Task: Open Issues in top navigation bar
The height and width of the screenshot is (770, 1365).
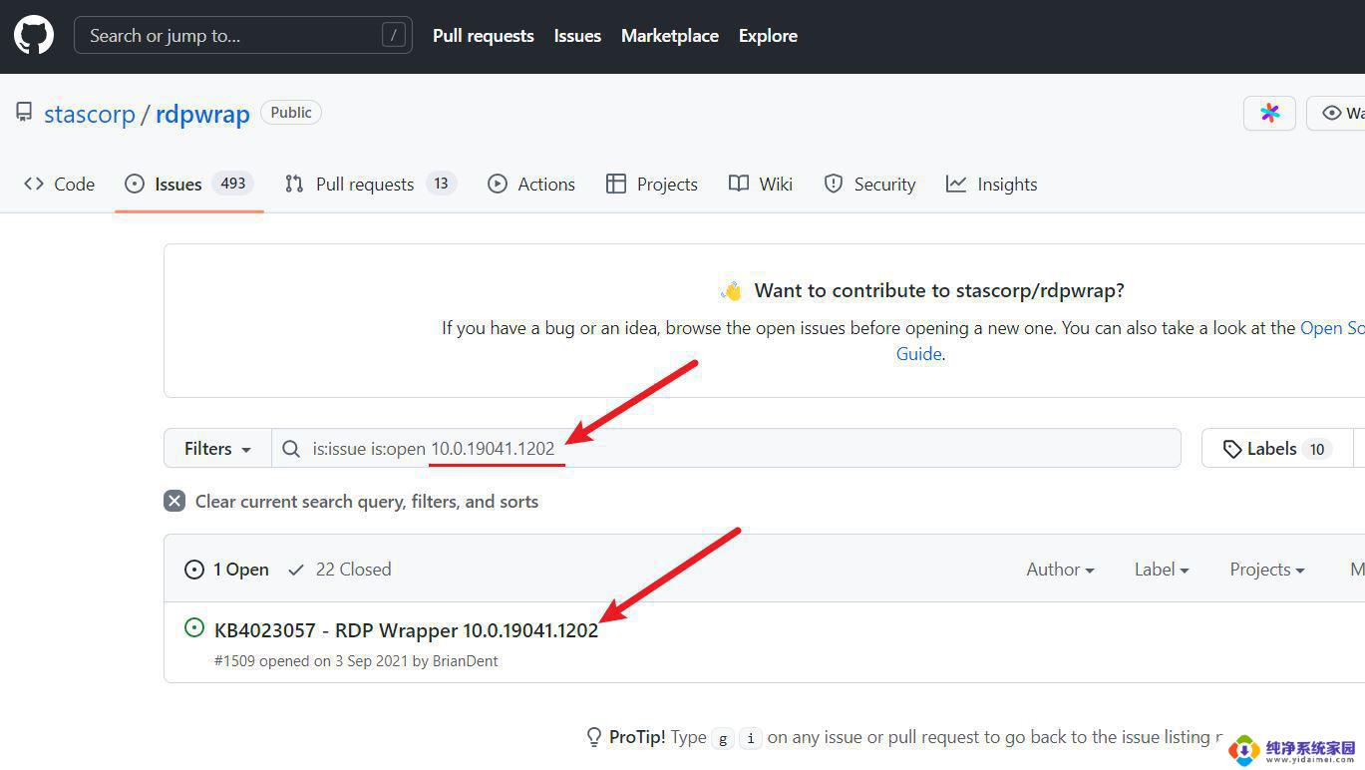Action: click(x=577, y=36)
